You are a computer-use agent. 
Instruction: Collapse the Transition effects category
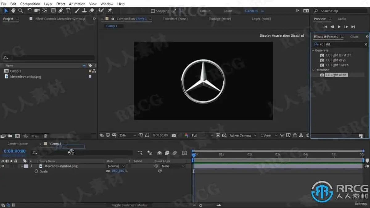pyautogui.click(x=313, y=70)
